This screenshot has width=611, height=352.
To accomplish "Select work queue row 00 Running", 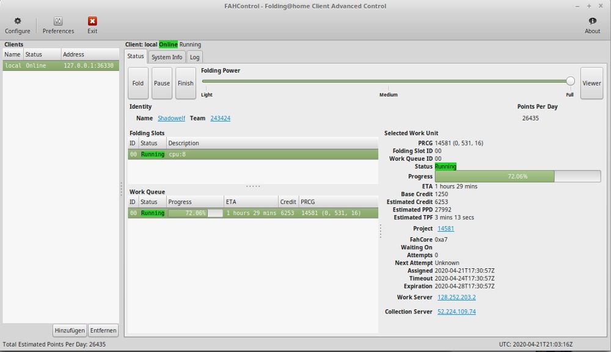I will (x=253, y=213).
